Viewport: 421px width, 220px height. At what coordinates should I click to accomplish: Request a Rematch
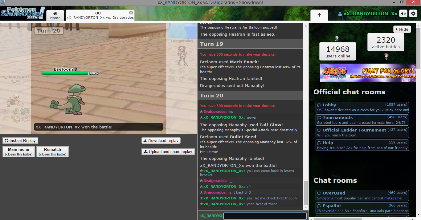tap(52, 151)
